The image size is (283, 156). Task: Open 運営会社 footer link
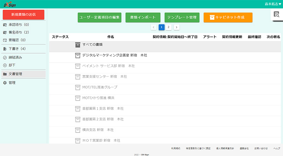coord(244,149)
